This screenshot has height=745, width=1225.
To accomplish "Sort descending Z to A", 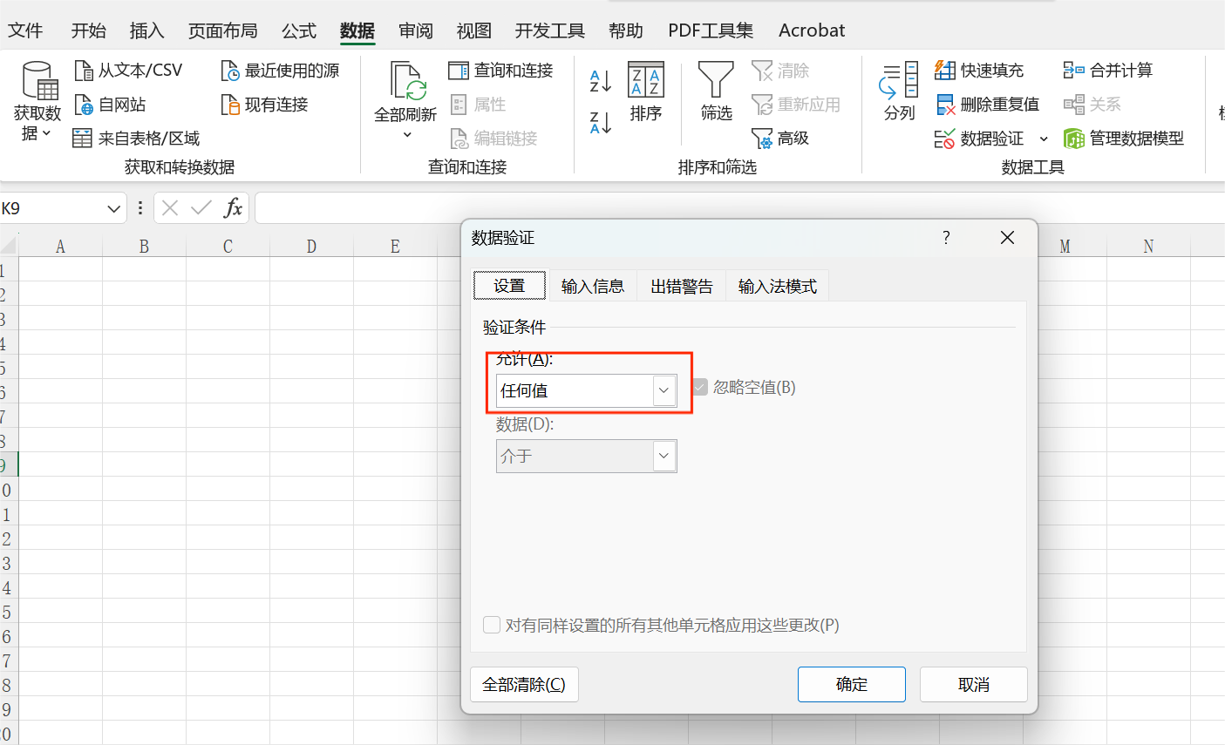I will [601, 123].
